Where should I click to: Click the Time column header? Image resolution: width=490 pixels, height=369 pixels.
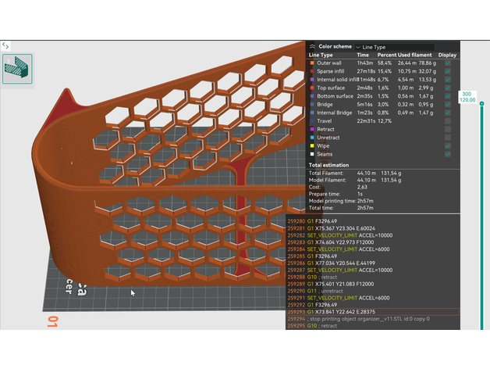pyautogui.click(x=363, y=56)
